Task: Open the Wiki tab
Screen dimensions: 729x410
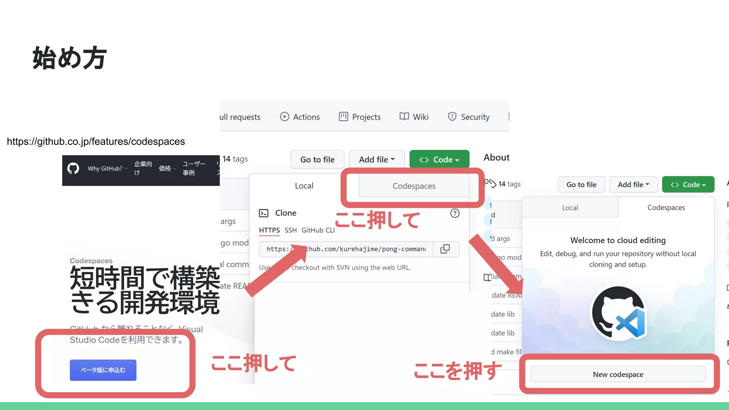Action: pyautogui.click(x=414, y=117)
